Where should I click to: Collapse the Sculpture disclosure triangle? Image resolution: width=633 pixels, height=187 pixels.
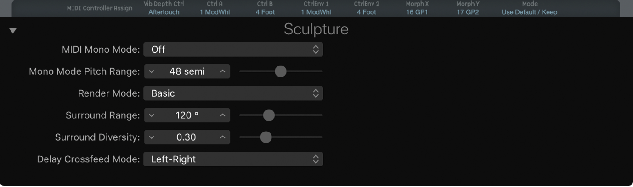tap(13, 31)
